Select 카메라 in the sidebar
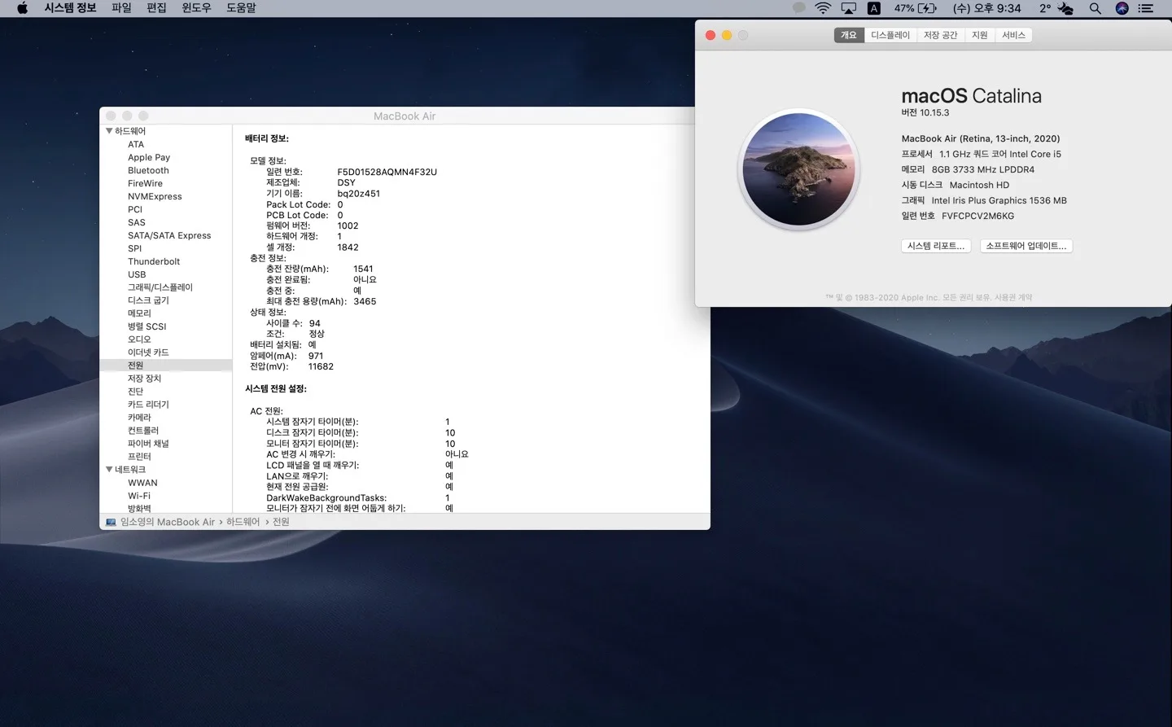 pos(139,418)
